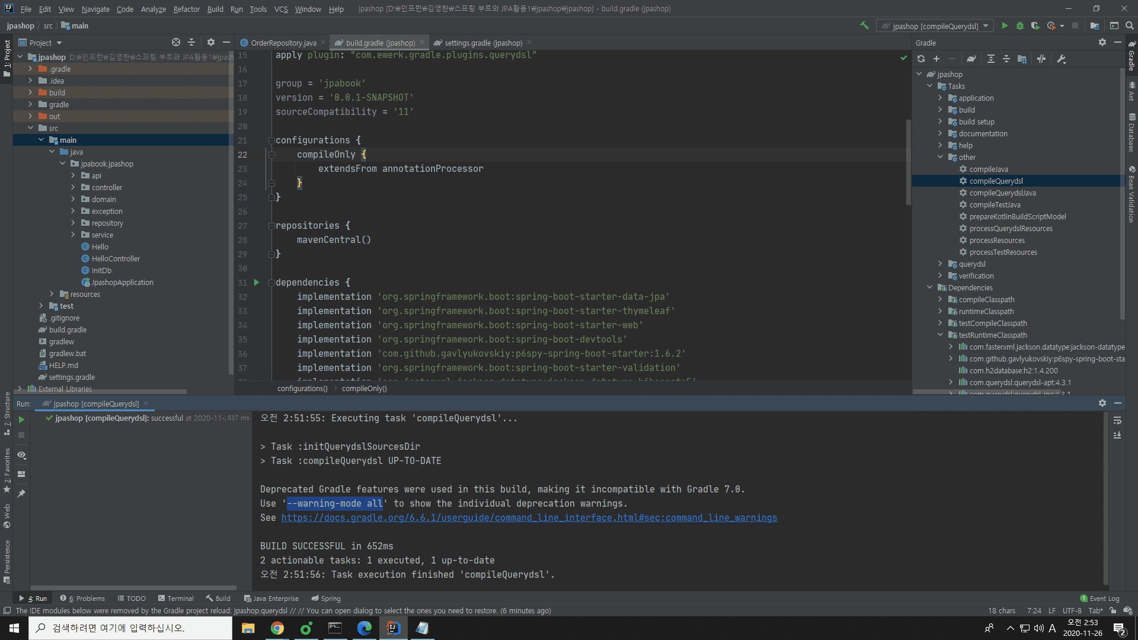Open JpashopApplication in the project tree
Image resolution: width=1138 pixels, height=640 pixels.
pyautogui.click(x=122, y=282)
